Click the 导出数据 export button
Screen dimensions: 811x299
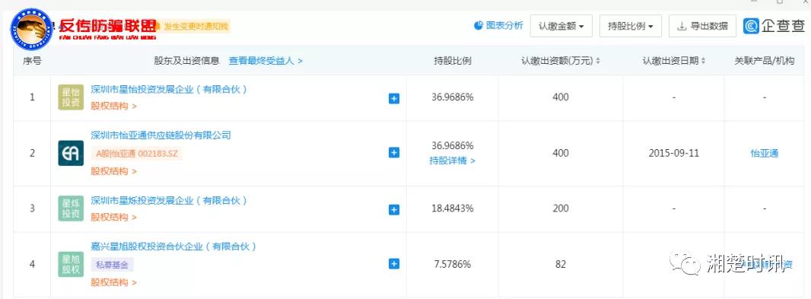point(702,26)
